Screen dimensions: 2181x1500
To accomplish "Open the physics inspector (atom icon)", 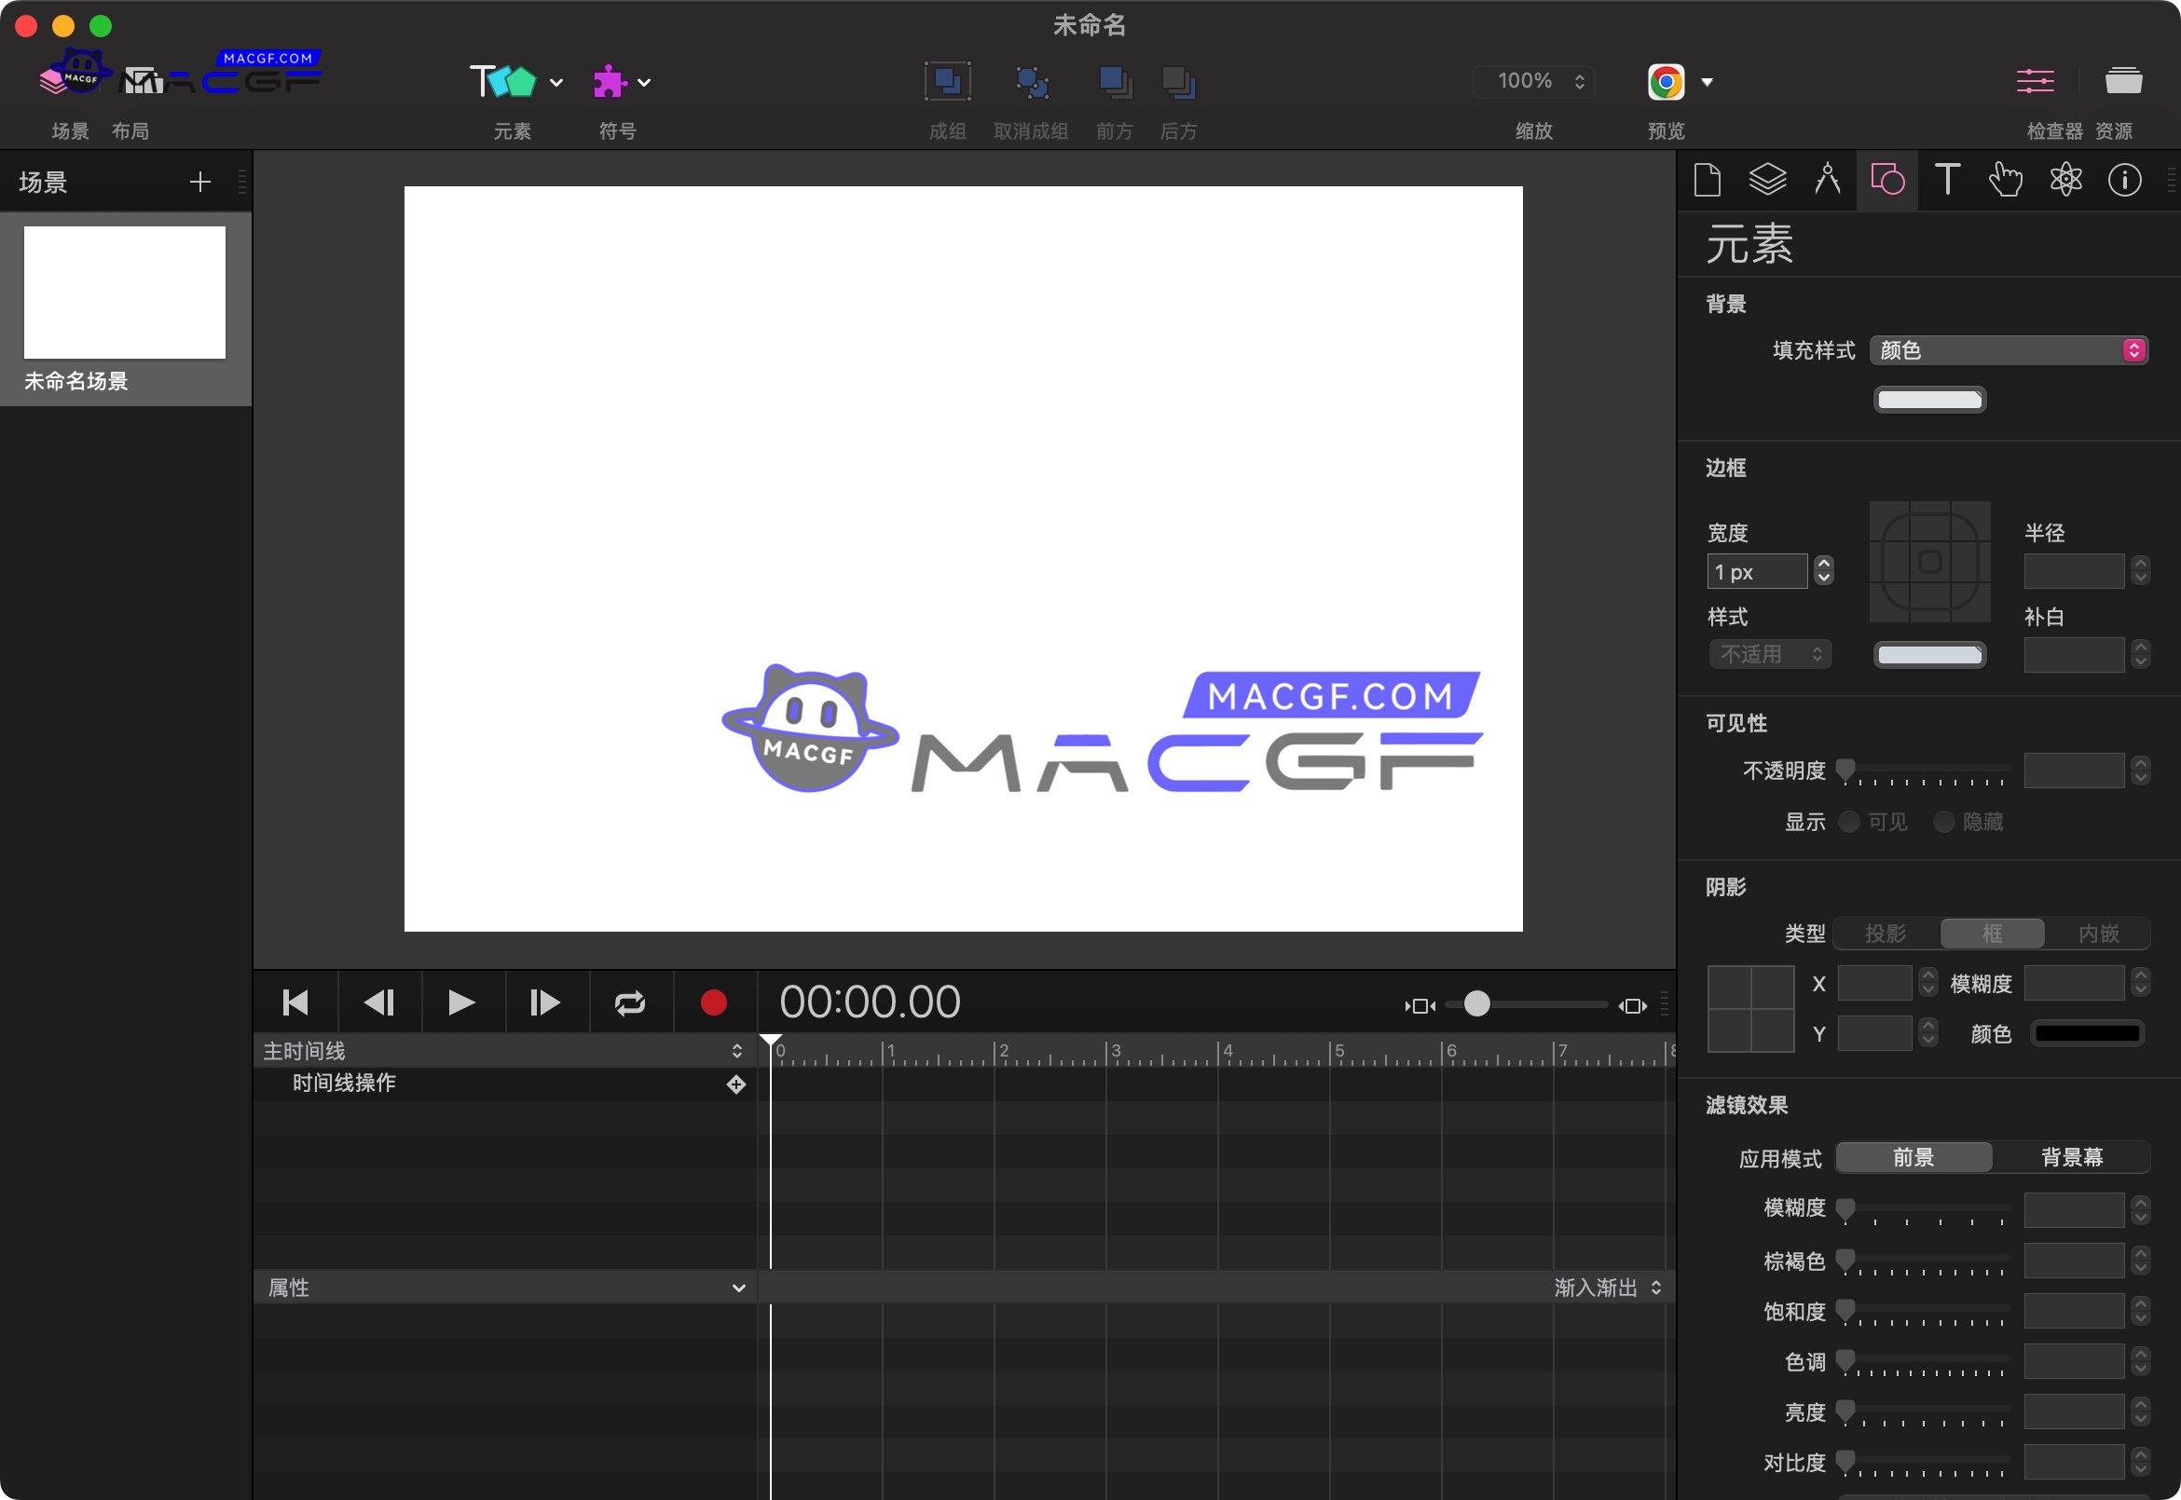I will (x=2065, y=180).
